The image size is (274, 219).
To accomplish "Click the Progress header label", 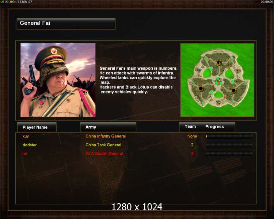I will pyautogui.click(x=214, y=127).
